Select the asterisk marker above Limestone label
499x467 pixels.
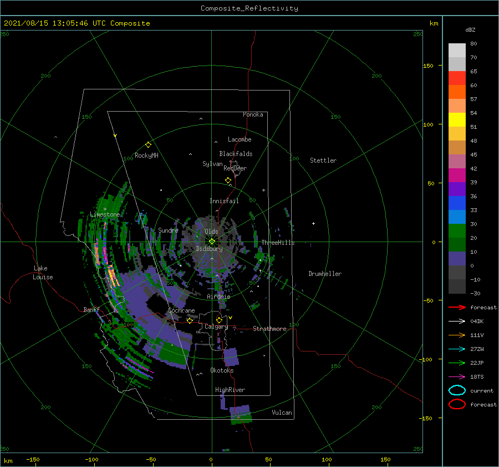(x=105, y=209)
